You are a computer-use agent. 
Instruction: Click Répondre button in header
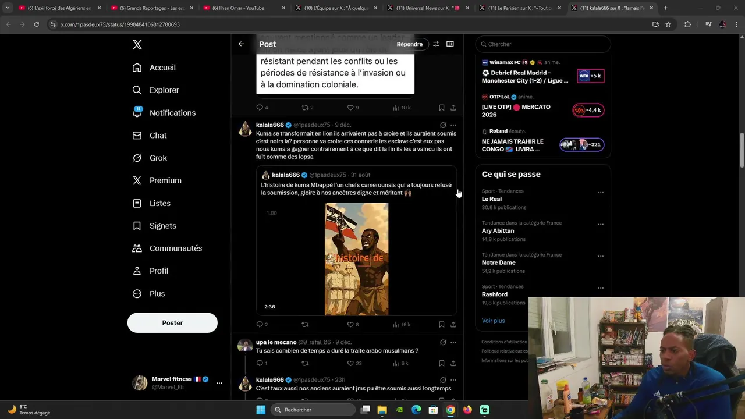(x=410, y=44)
